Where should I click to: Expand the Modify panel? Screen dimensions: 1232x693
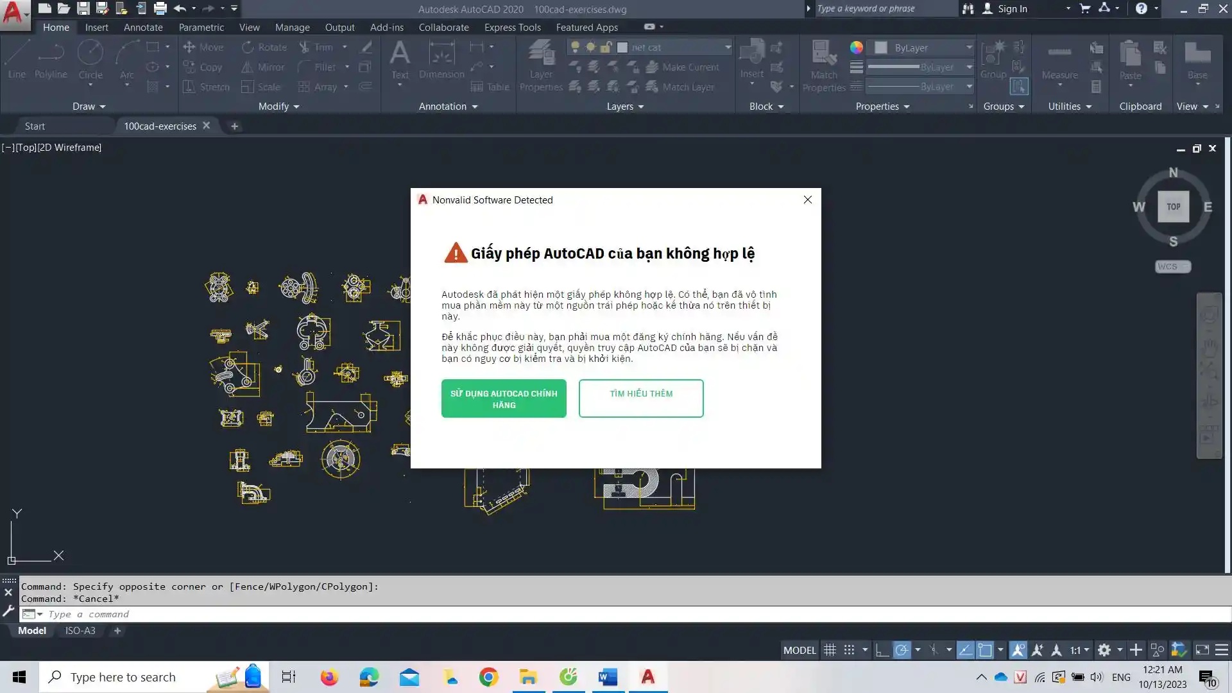pyautogui.click(x=278, y=107)
